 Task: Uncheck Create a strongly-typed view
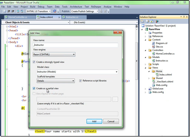tap(34, 62)
